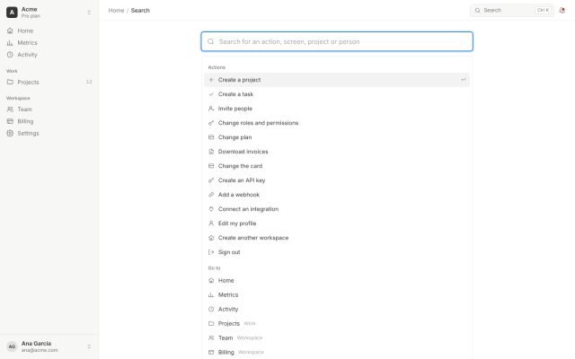Open Metrics in the sidebar
The height and width of the screenshot is (359, 575).
[x=49, y=43]
